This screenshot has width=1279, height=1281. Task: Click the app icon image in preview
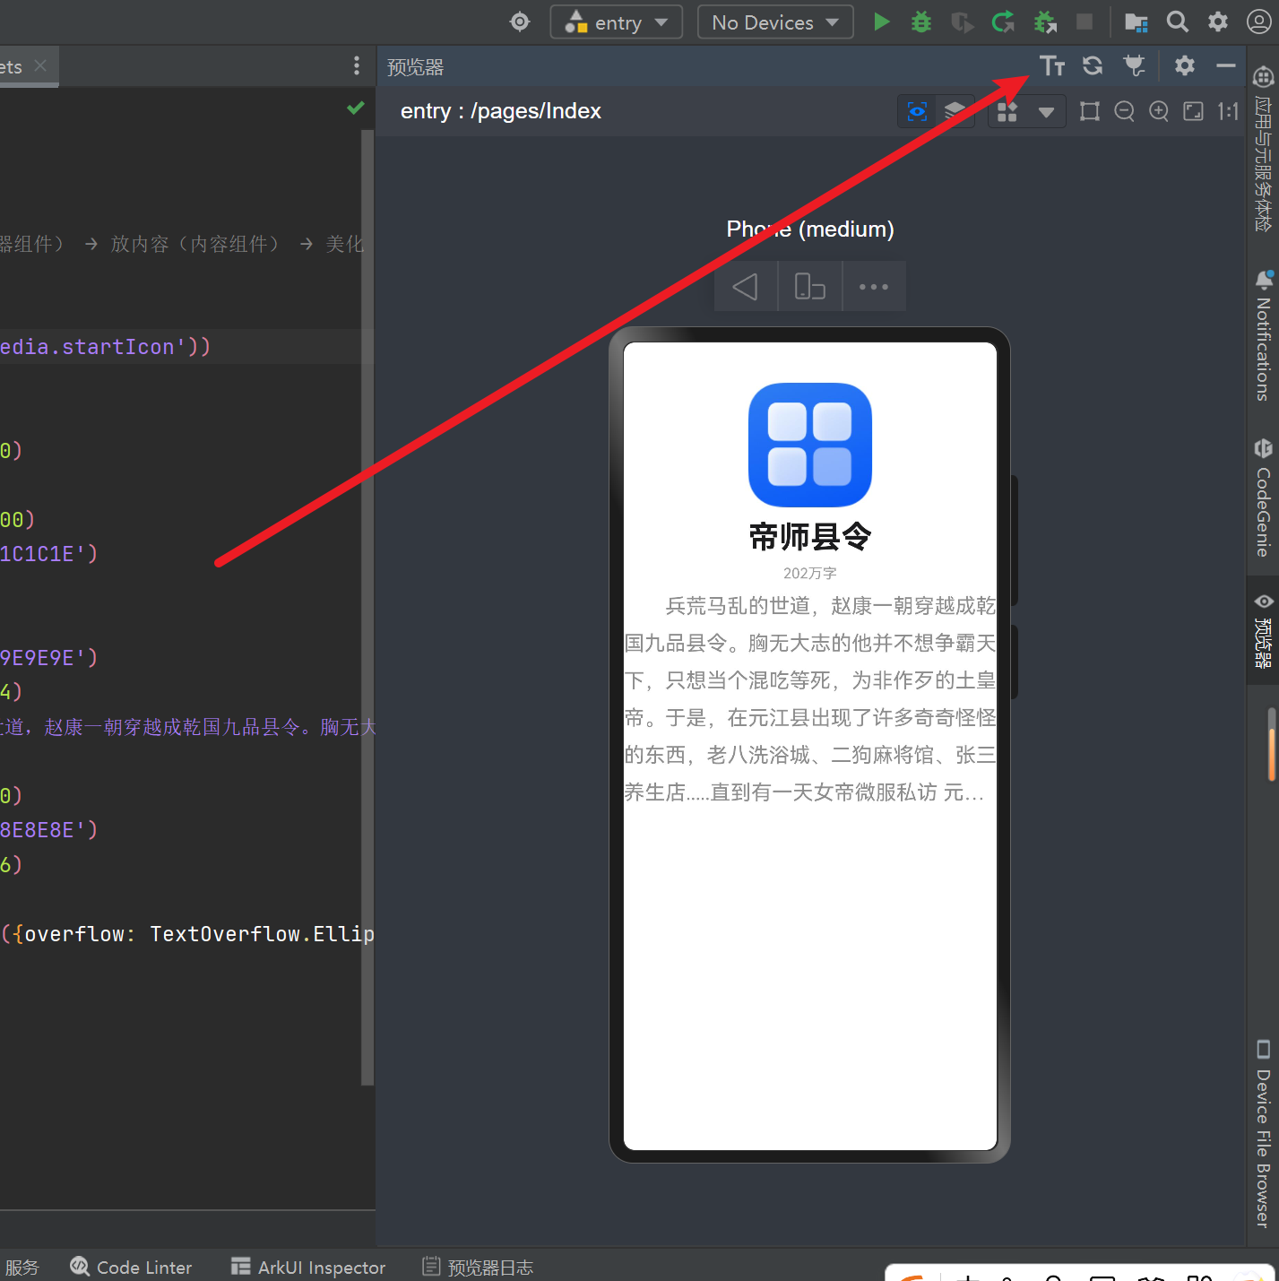(x=810, y=445)
